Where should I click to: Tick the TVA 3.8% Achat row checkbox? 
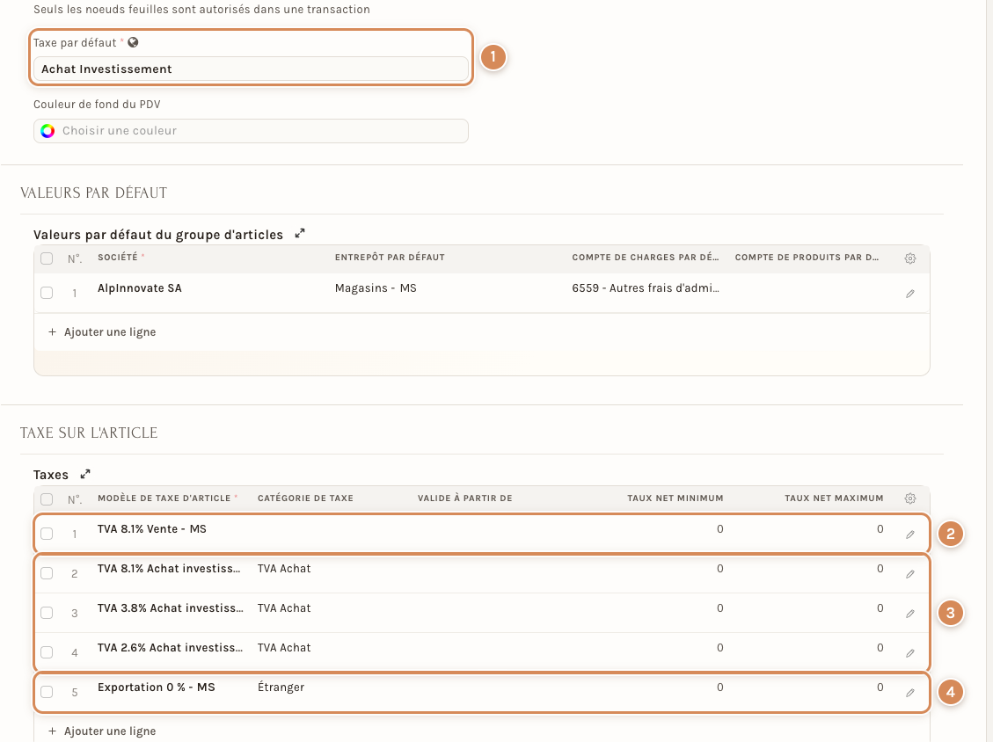[47, 613]
